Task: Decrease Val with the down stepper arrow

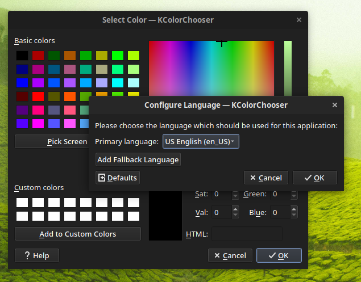Action: (235, 215)
